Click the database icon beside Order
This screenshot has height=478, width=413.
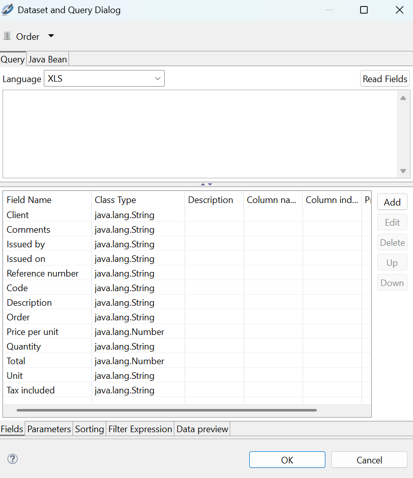click(7, 36)
